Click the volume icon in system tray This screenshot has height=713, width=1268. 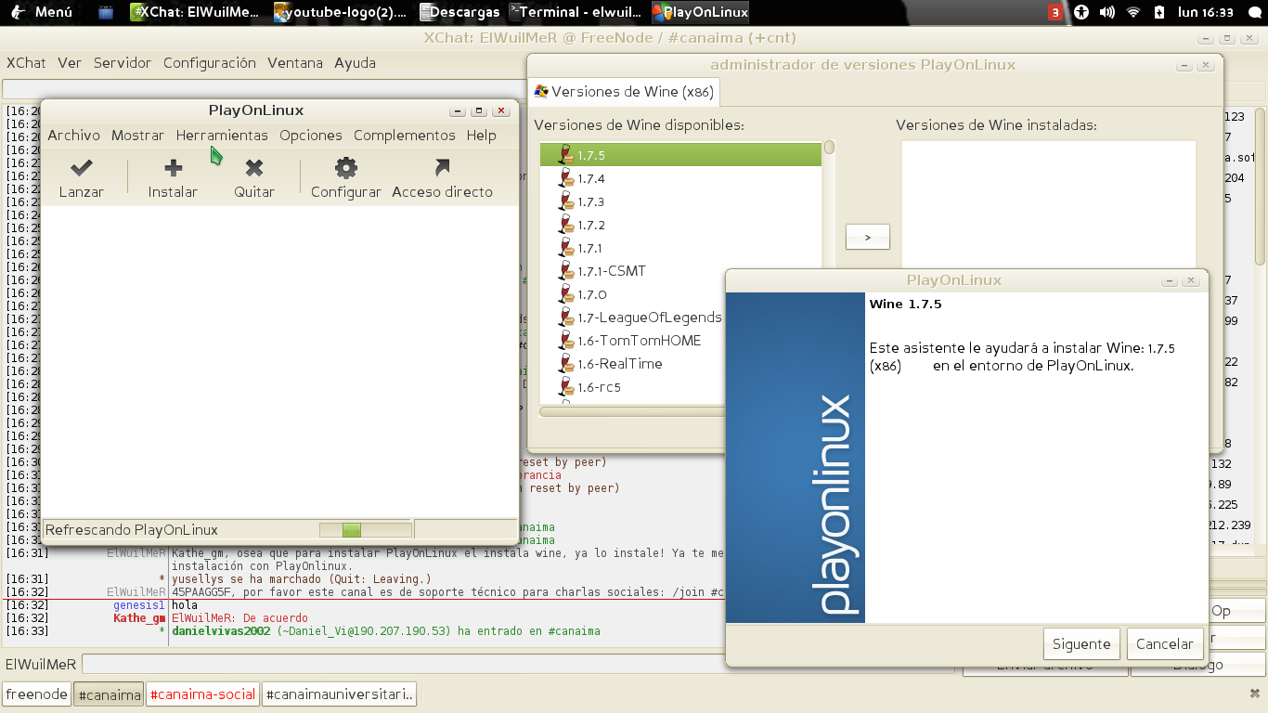point(1107,12)
